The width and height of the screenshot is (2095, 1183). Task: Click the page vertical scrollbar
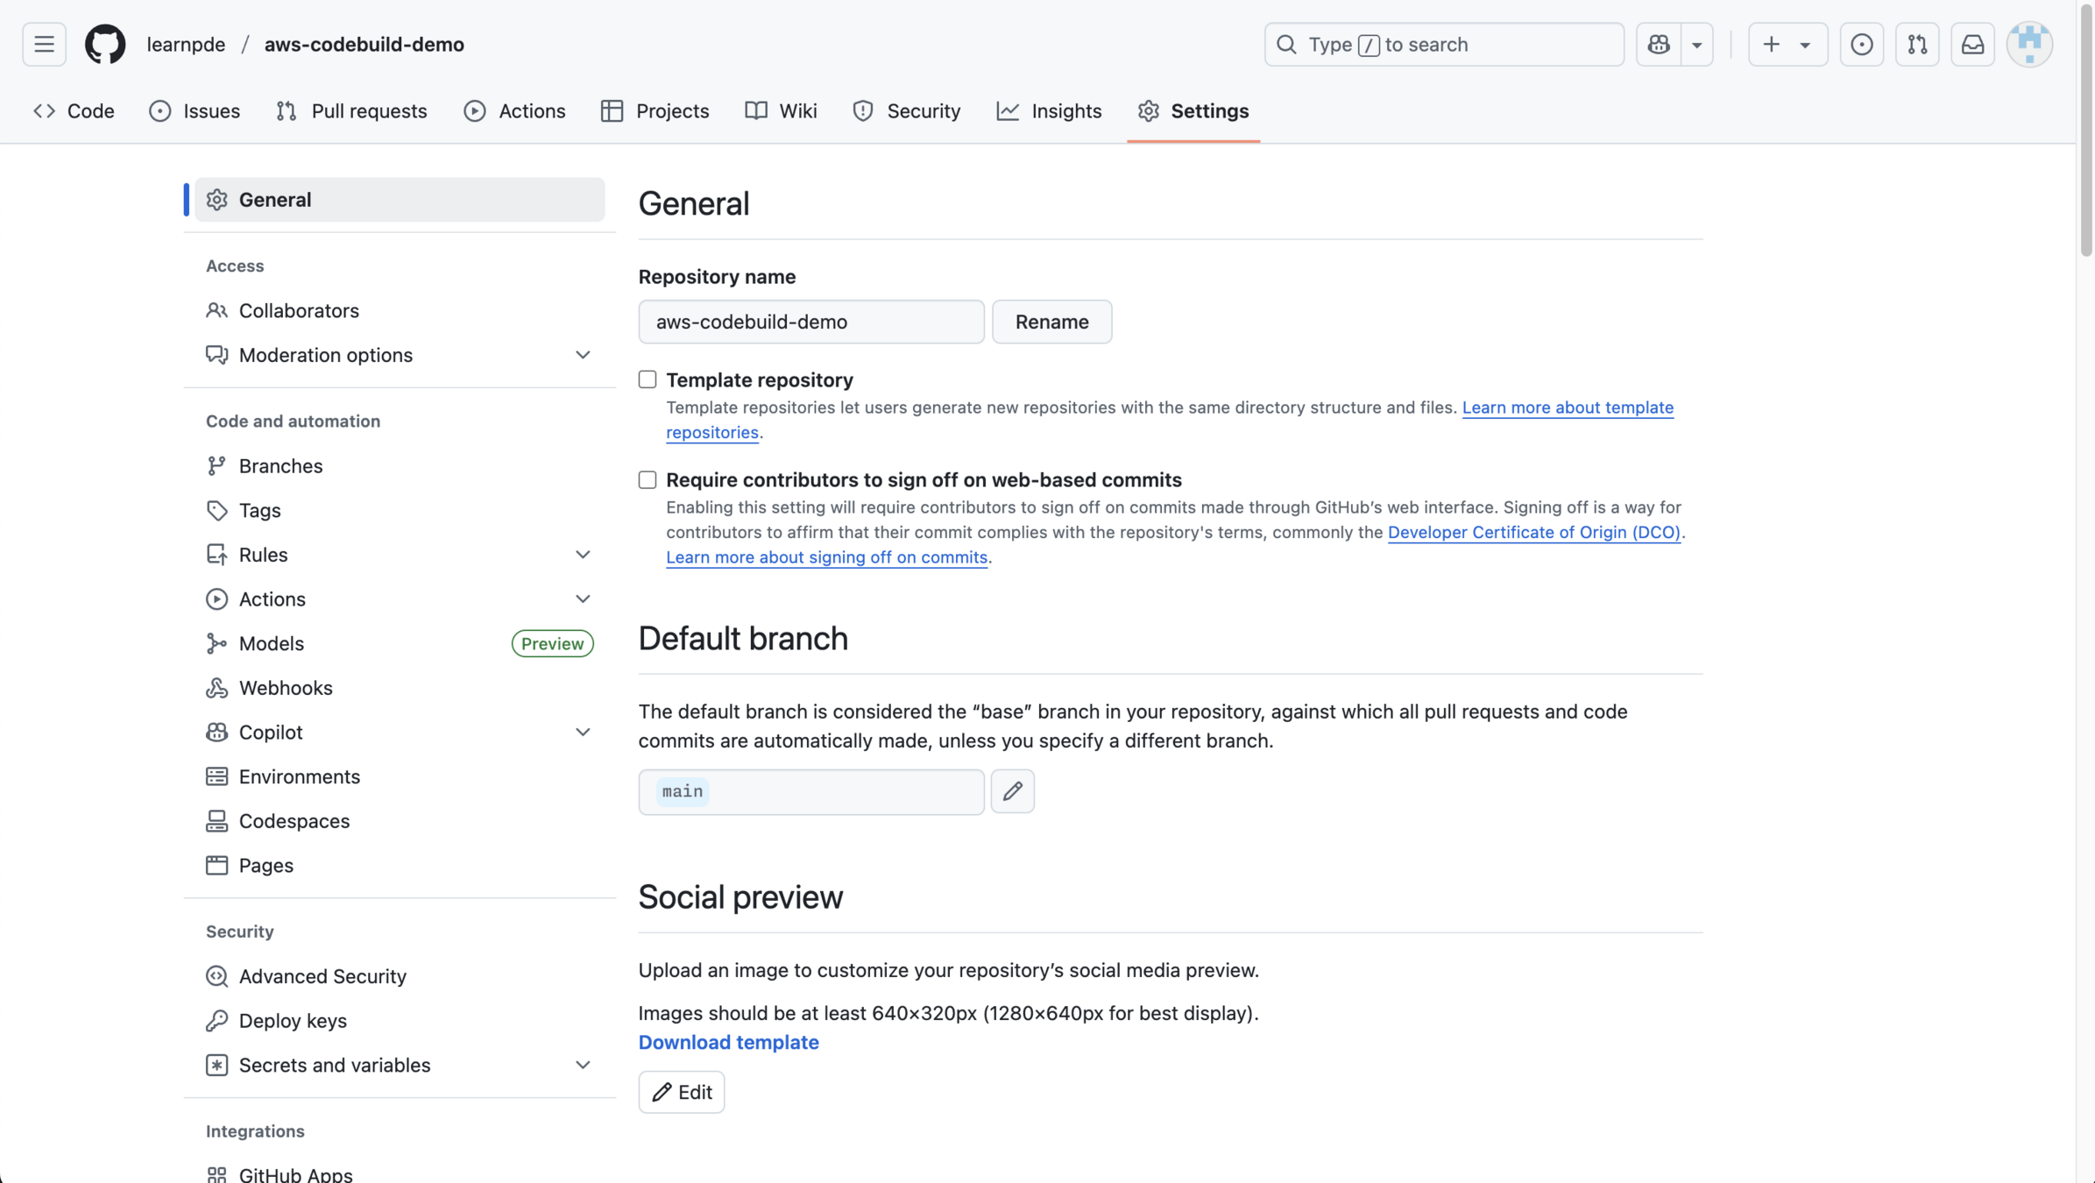2085,131
